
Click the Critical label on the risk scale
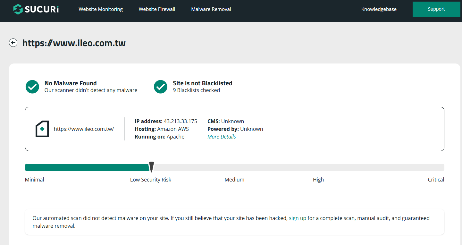[436, 179]
